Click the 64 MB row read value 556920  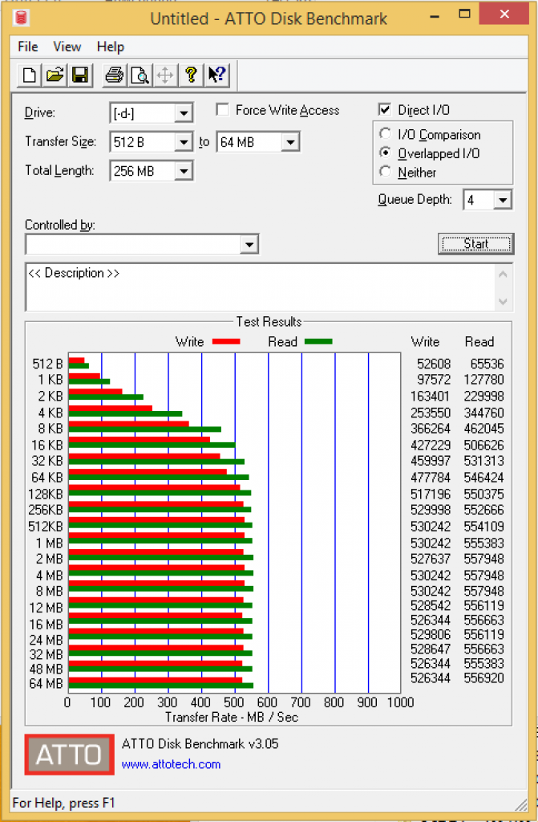point(484,678)
